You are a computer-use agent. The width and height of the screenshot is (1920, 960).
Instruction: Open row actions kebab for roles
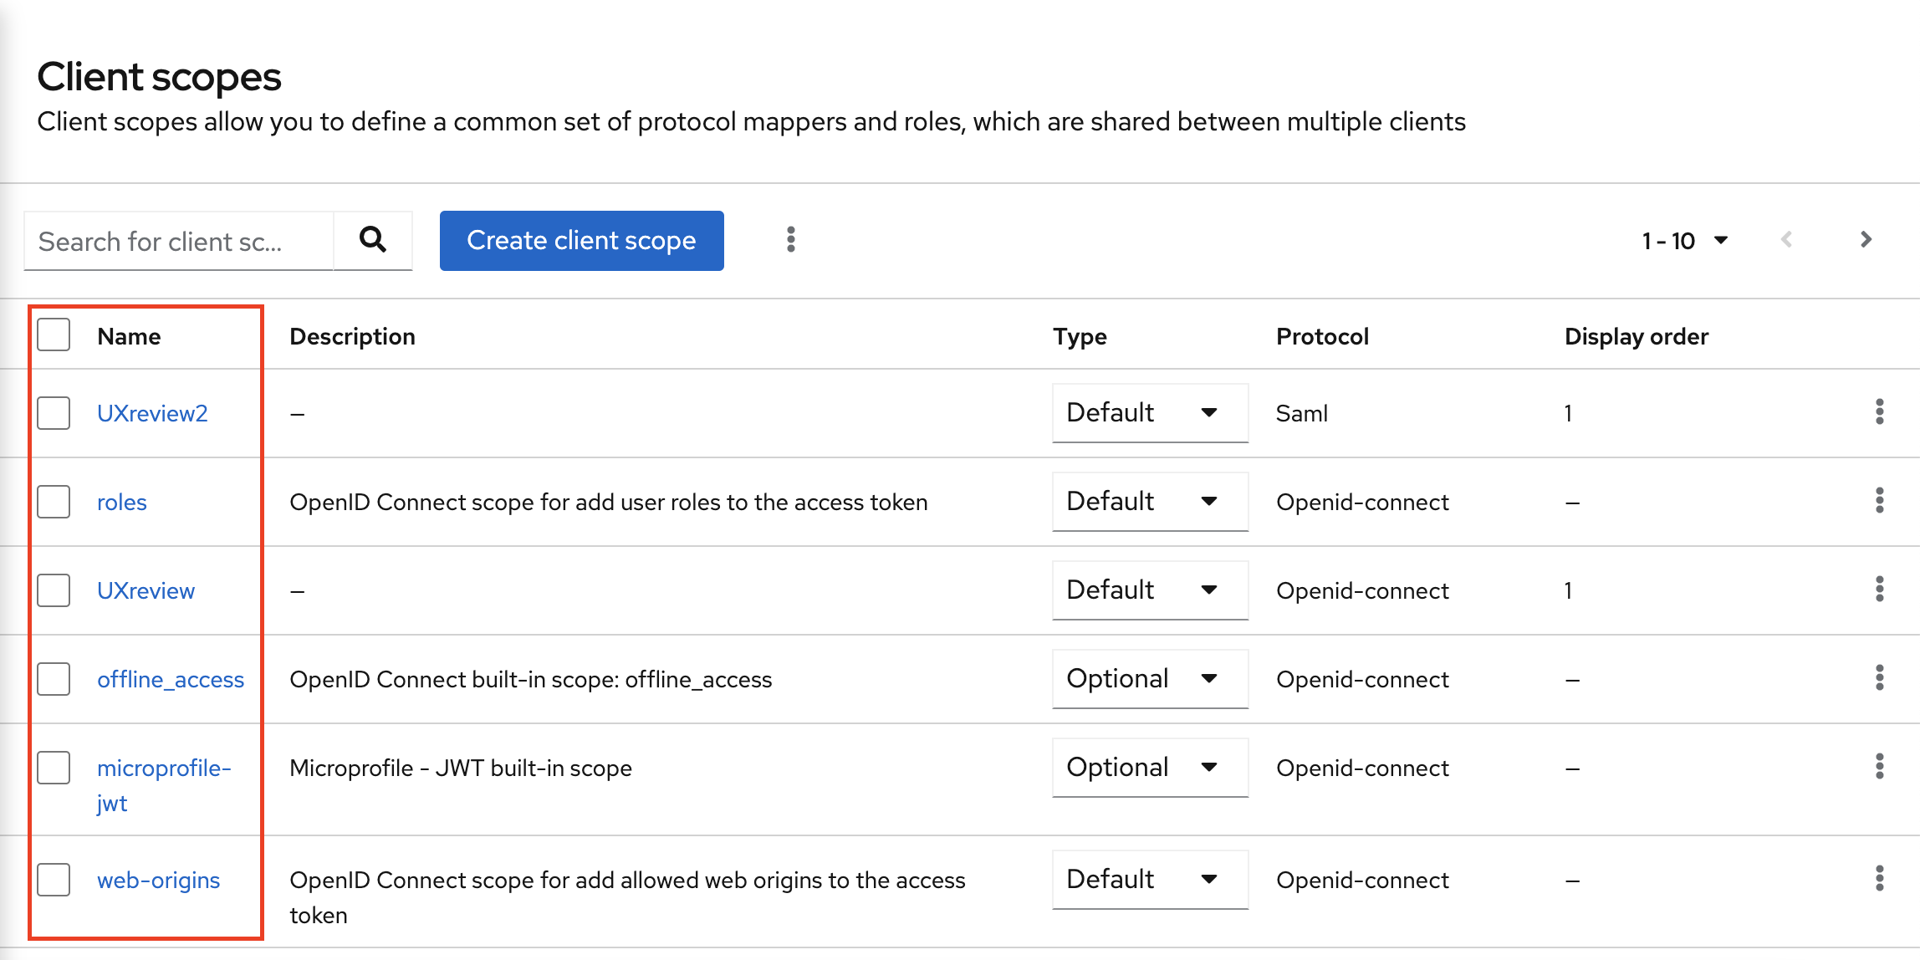1880,502
